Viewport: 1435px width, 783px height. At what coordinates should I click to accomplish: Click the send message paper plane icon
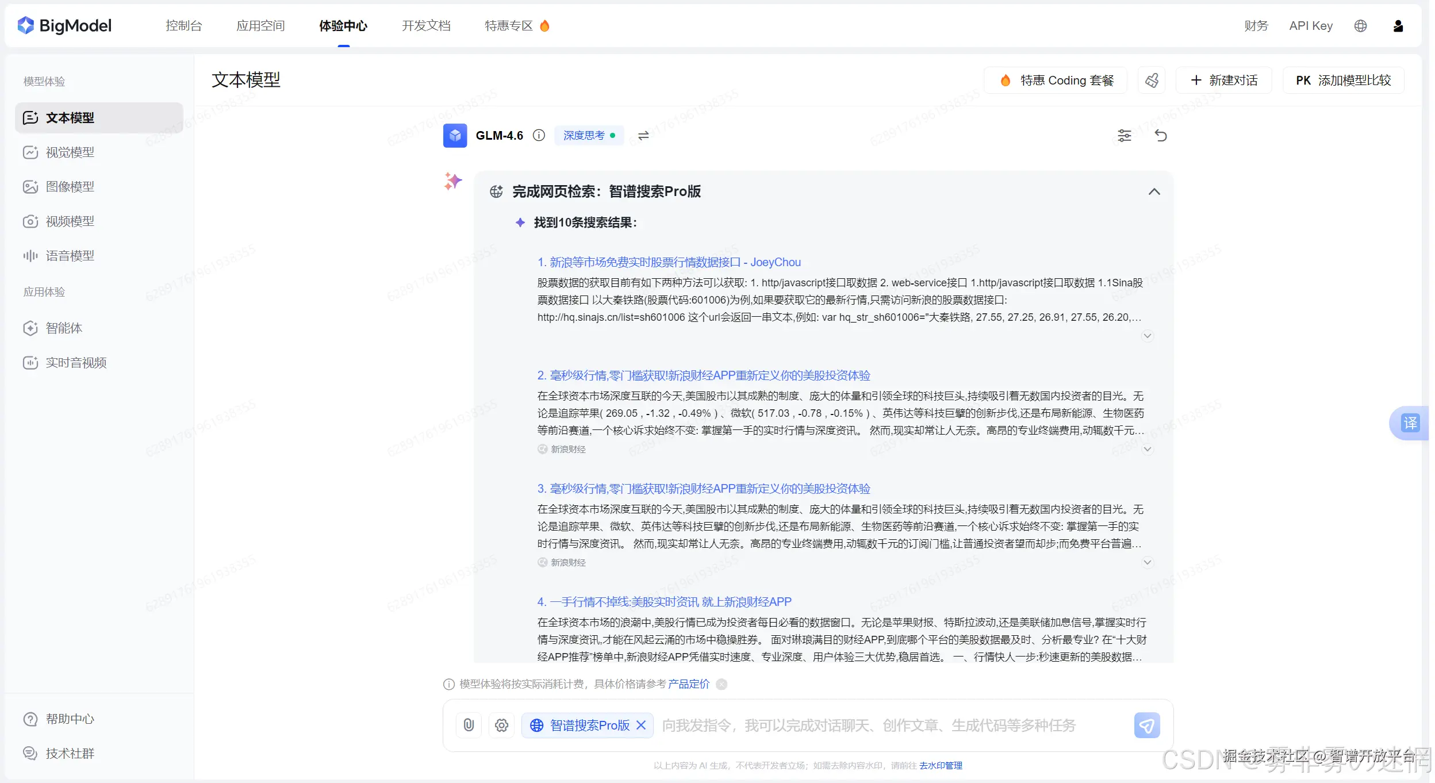point(1146,725)
